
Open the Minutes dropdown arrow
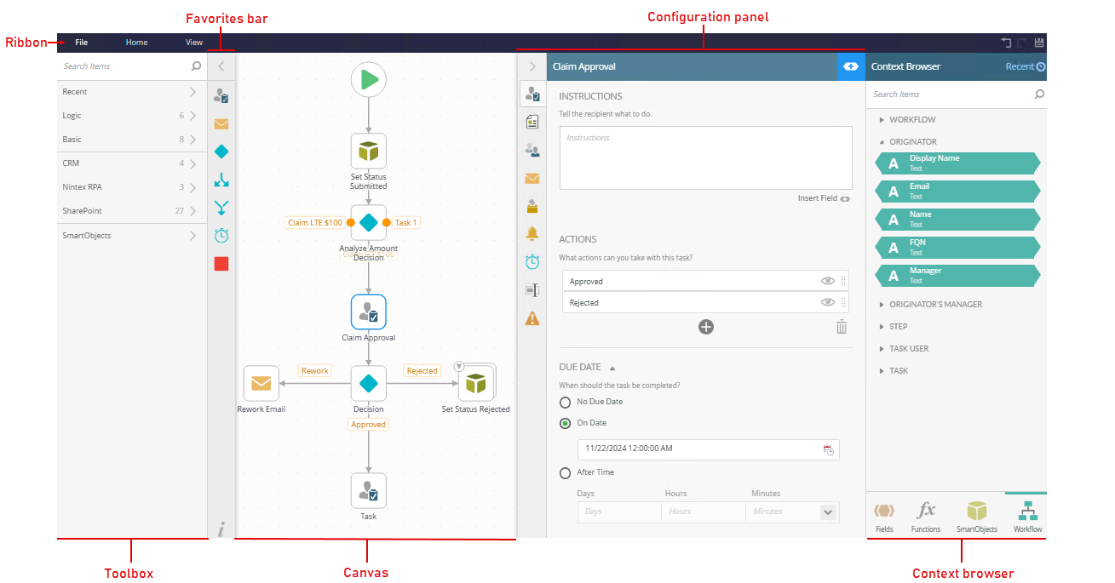(827, 512)
